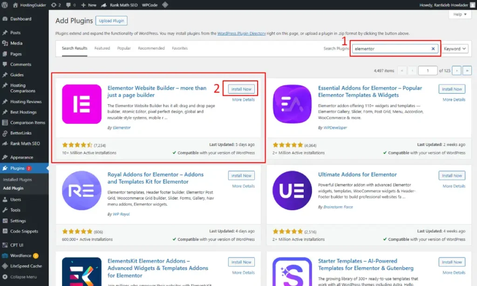The image size is (477, 286).
Task: Open the Keyword search type dropdown
Action: tap(455, 48)
